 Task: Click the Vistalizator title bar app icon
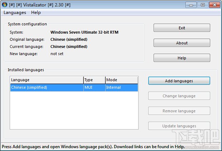point(5,5)
